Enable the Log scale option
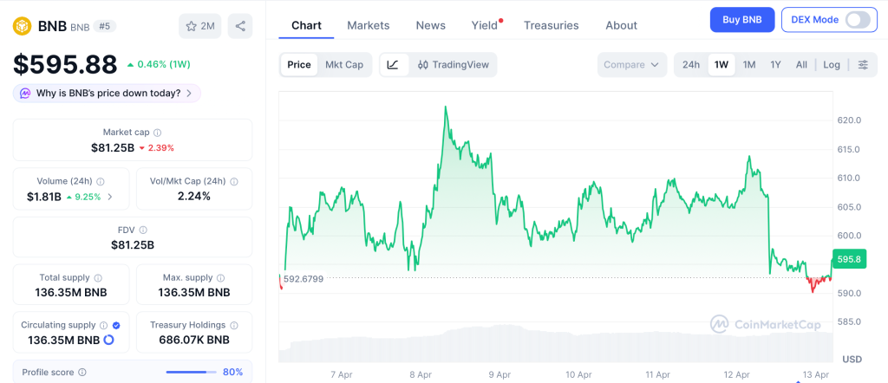This screenshot has height=383, width=888. coord(832,65)
